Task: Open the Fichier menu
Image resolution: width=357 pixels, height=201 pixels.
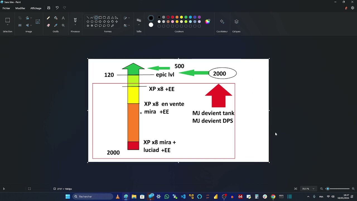Action: tap(6, 8)
